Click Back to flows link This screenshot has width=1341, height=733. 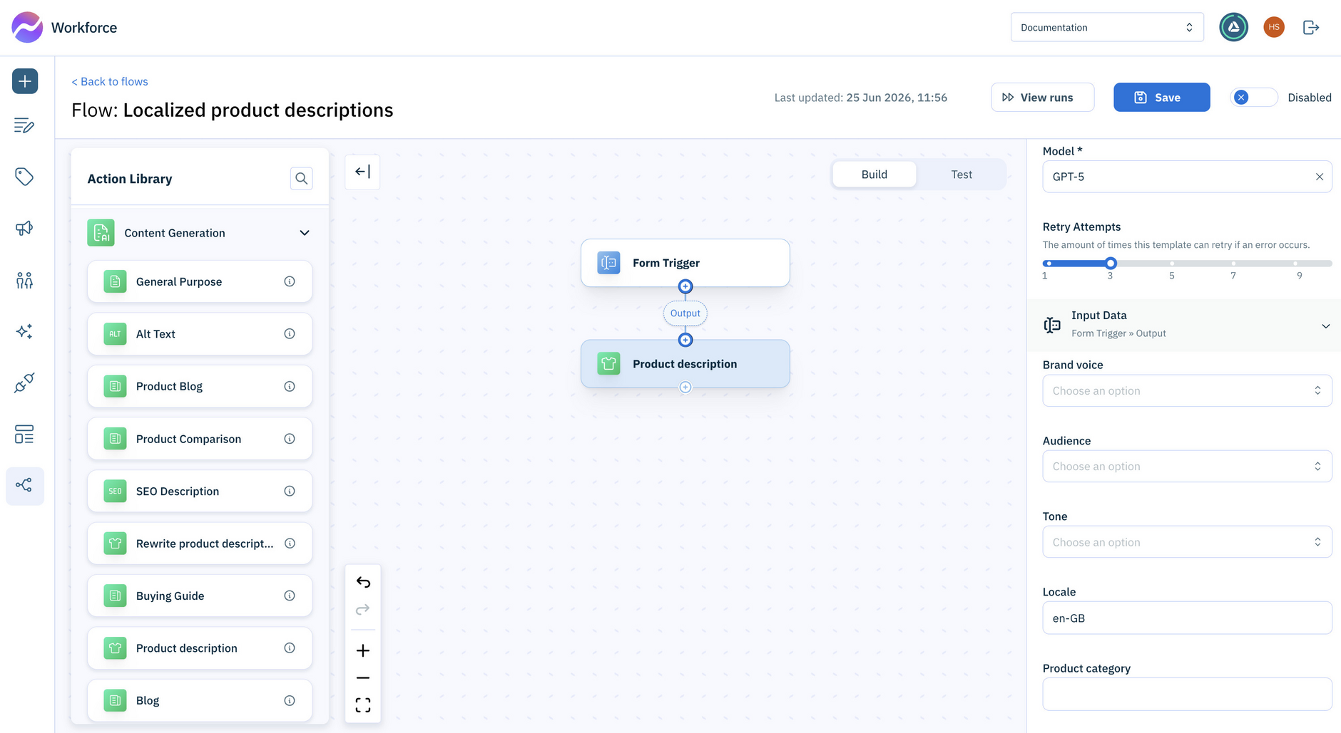click(110, 81)
